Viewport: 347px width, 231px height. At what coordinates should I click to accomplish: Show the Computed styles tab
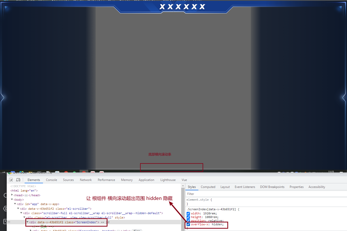click(x=208, y=187)
